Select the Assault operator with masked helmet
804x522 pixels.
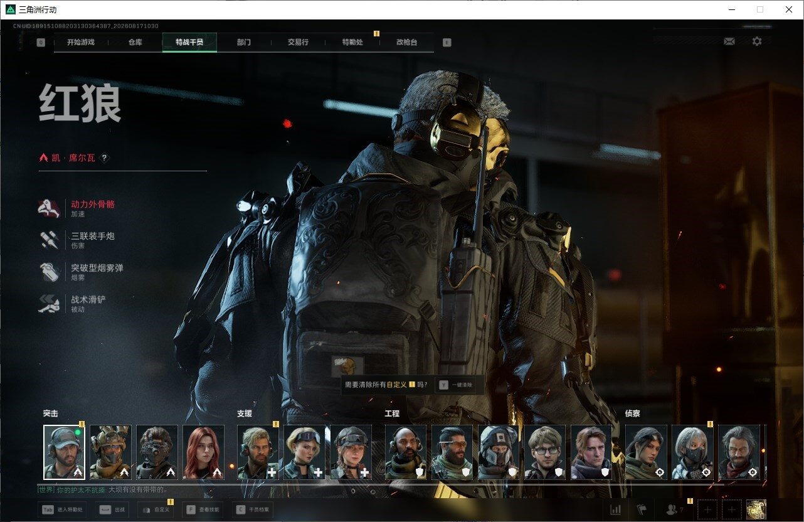(110, 452)
